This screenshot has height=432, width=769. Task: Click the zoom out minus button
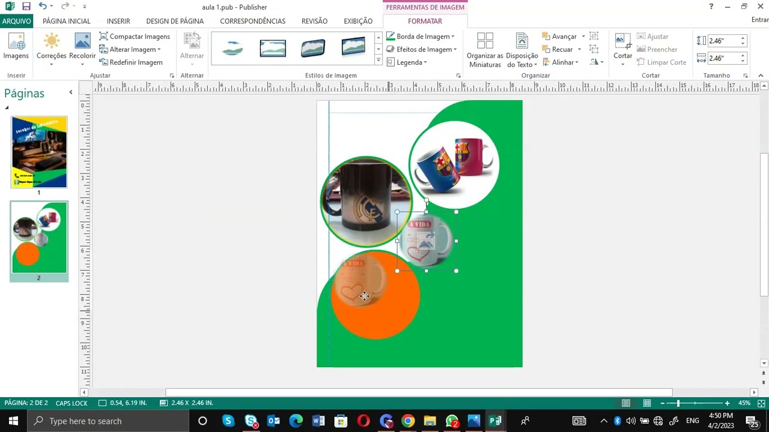tap(662, 403)
